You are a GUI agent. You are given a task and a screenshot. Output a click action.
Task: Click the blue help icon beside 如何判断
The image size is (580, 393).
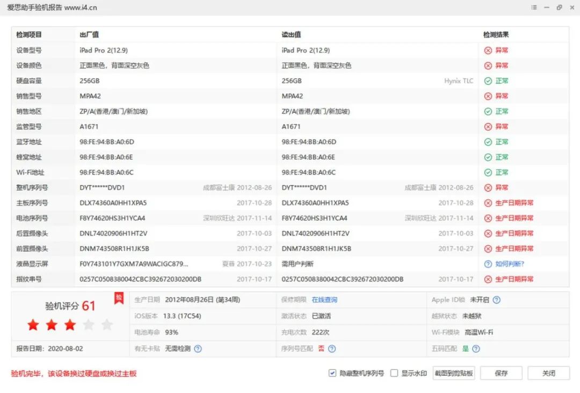(x=488, y=264)
